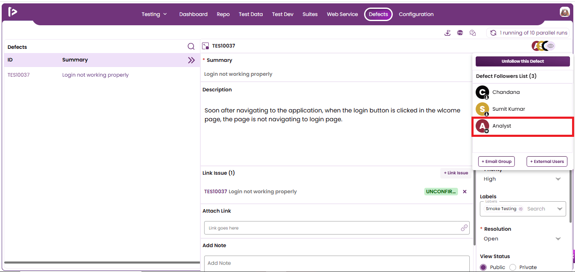Search the Defects list
575x272 pixels.
(x=191, y=47)
